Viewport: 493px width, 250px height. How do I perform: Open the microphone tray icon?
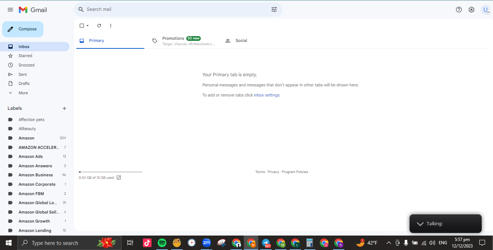tap(406, 243)
